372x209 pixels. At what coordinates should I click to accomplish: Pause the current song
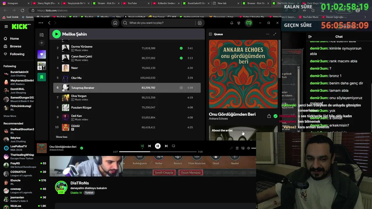[x=158, y=146]
